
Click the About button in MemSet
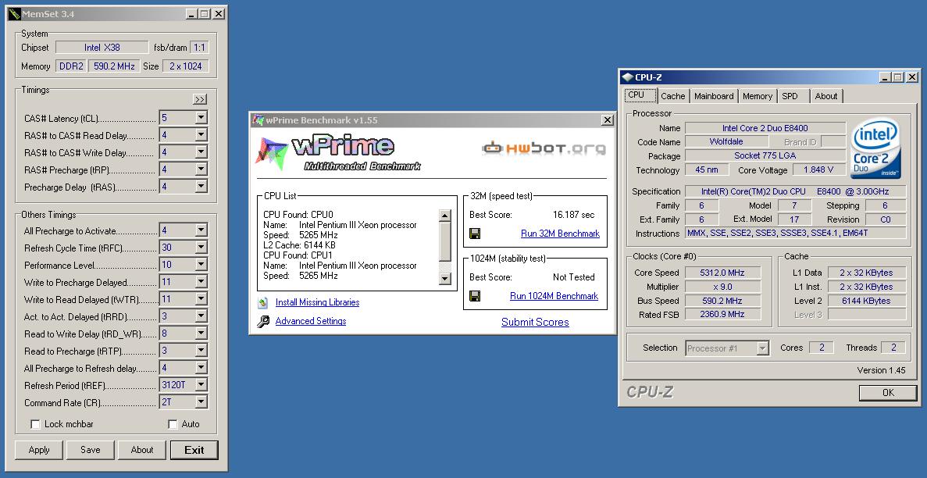[142, 450]
